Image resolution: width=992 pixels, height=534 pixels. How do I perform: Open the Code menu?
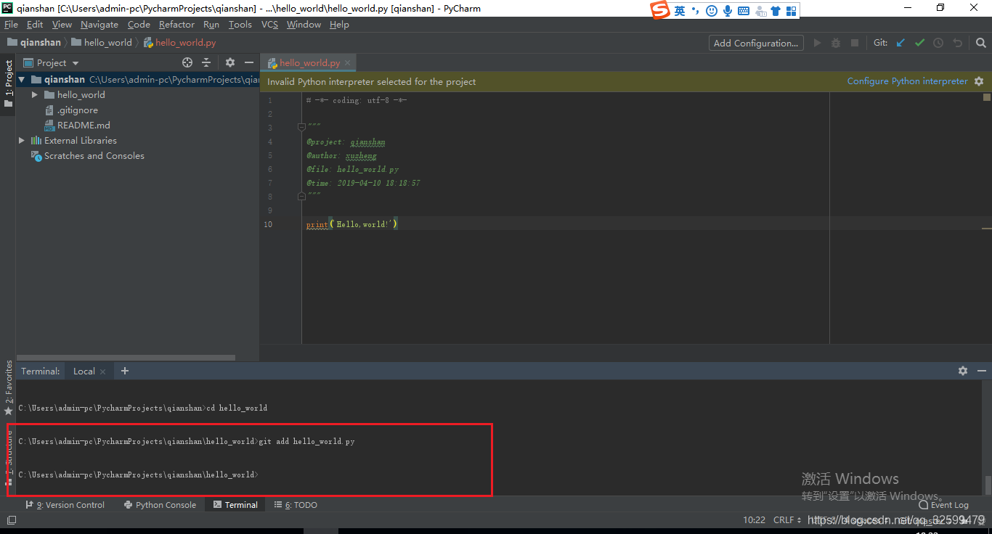139,25
